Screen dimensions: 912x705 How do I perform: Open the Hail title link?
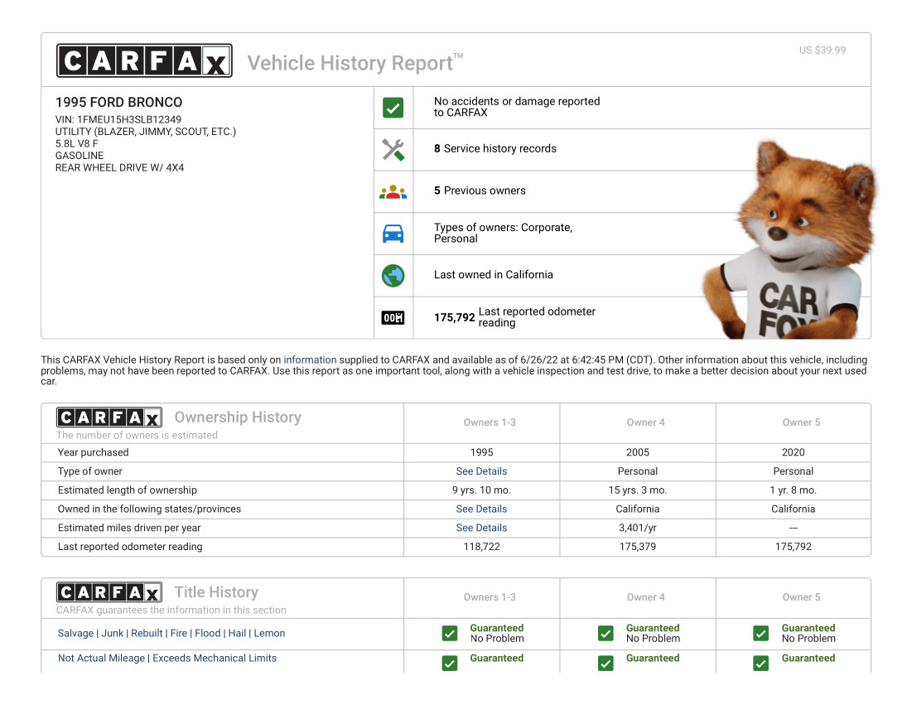tap(237, 634)
